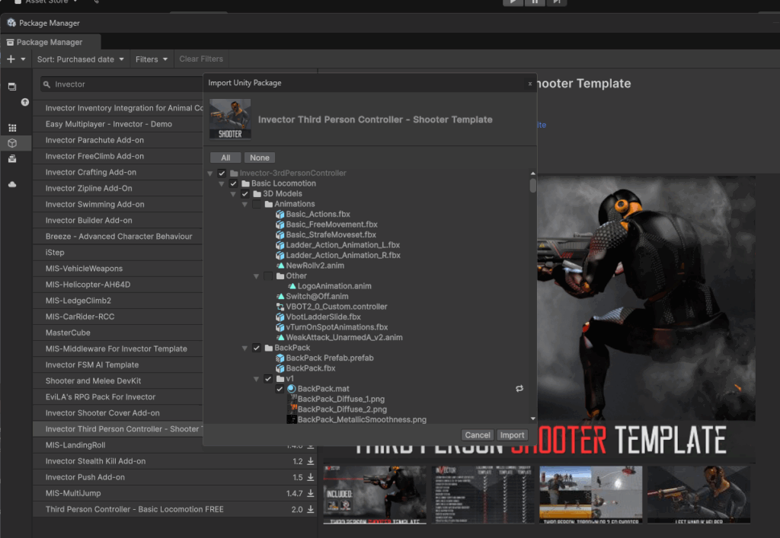Screen dimensions: 780x538
Task: Click the window icon at top of left sidebar
Action: [x=12, y=87]
